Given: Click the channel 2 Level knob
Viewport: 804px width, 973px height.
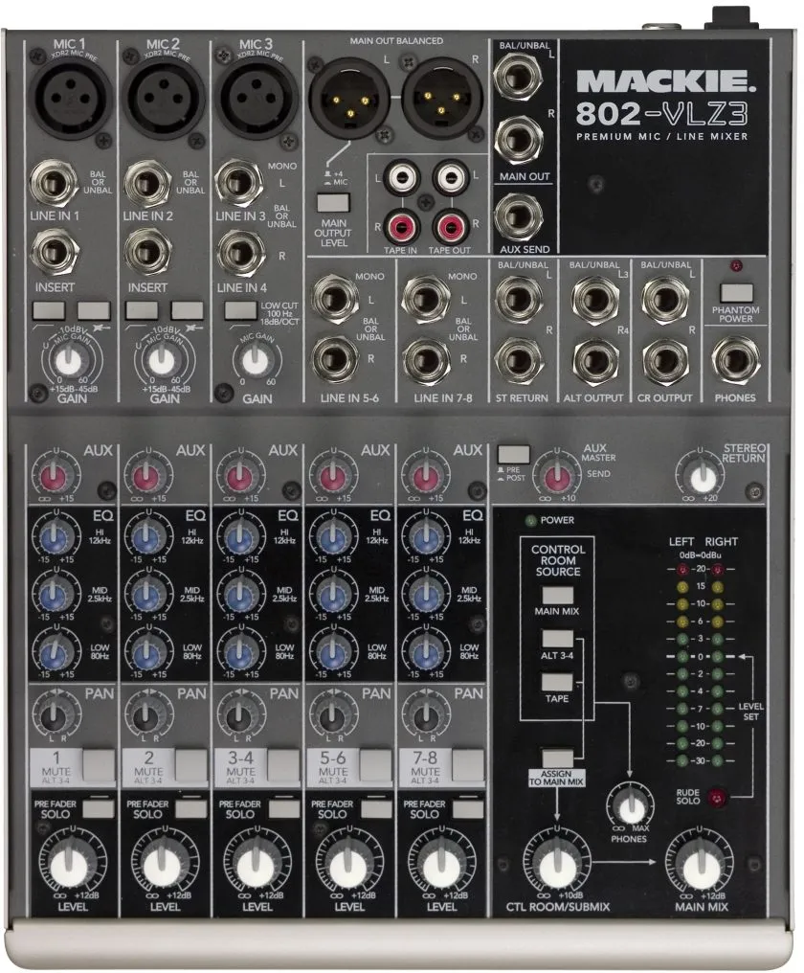Looking at the screenshot, I should click(162, 863).
